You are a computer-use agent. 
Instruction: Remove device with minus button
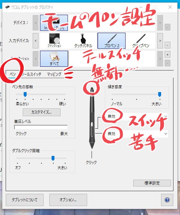tap(168, 27)
